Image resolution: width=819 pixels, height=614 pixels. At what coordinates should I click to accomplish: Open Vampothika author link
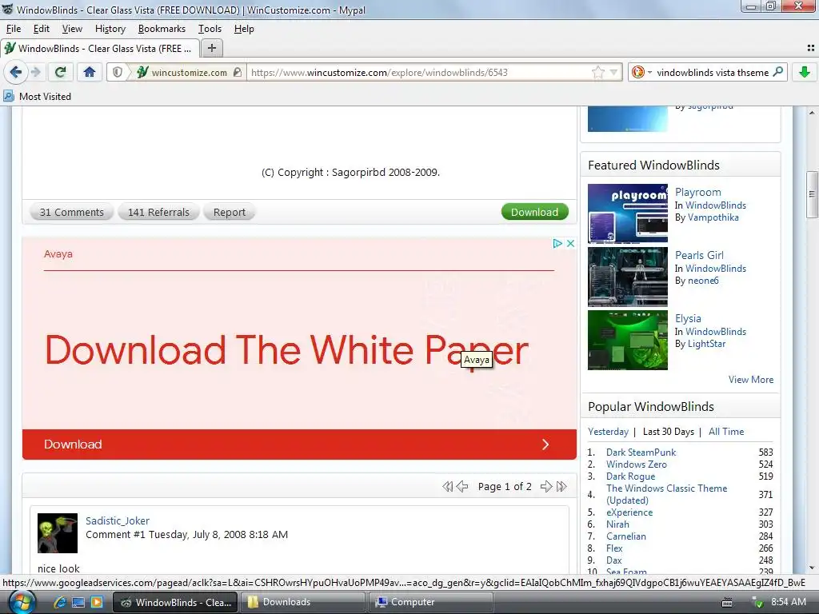713,217
